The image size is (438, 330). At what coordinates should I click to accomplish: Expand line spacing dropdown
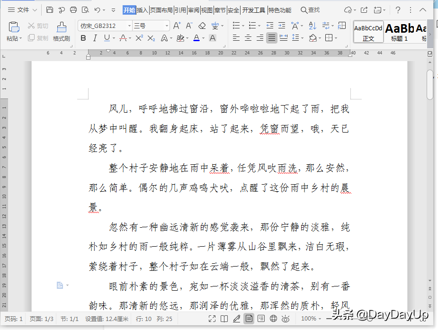point(303,38)
